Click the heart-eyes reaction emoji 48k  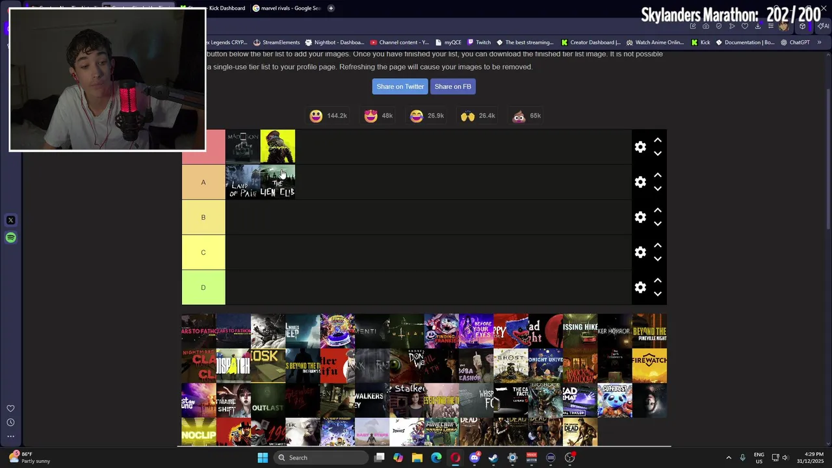point(370,116)
